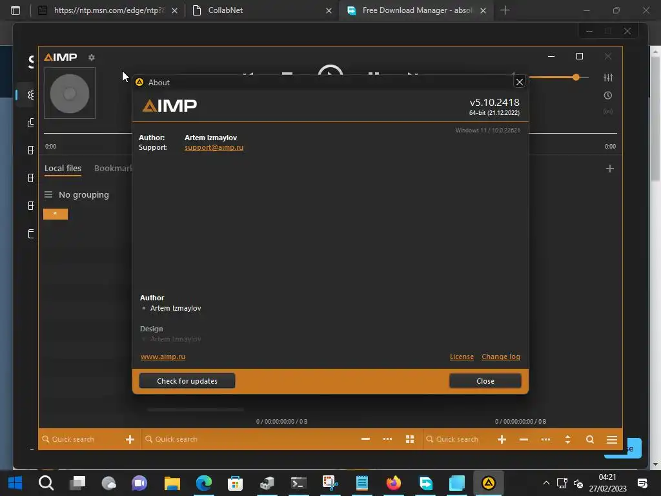Open Windows taskbar search
This screenshot has height=496, width=661.
(46, 483)
